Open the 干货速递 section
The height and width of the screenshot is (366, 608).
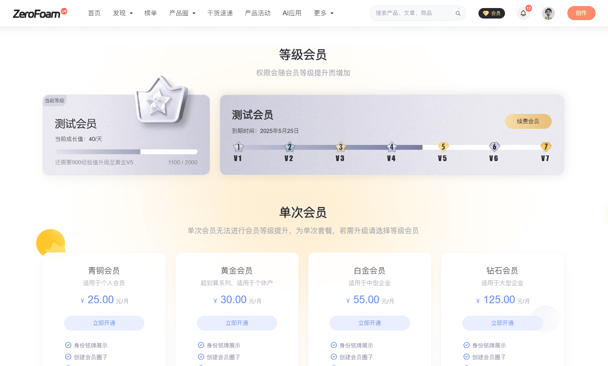coord(220,13)
